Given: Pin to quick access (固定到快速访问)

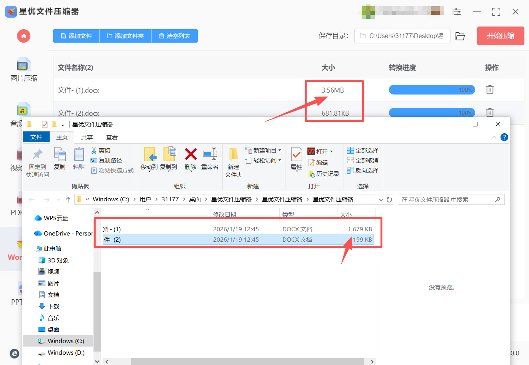Looking at the screenshot, I should click(x=38, y=163).
